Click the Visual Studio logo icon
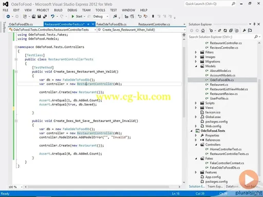 6,4
